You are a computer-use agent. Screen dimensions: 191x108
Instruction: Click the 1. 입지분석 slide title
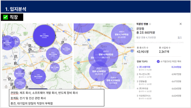point(16,9)
